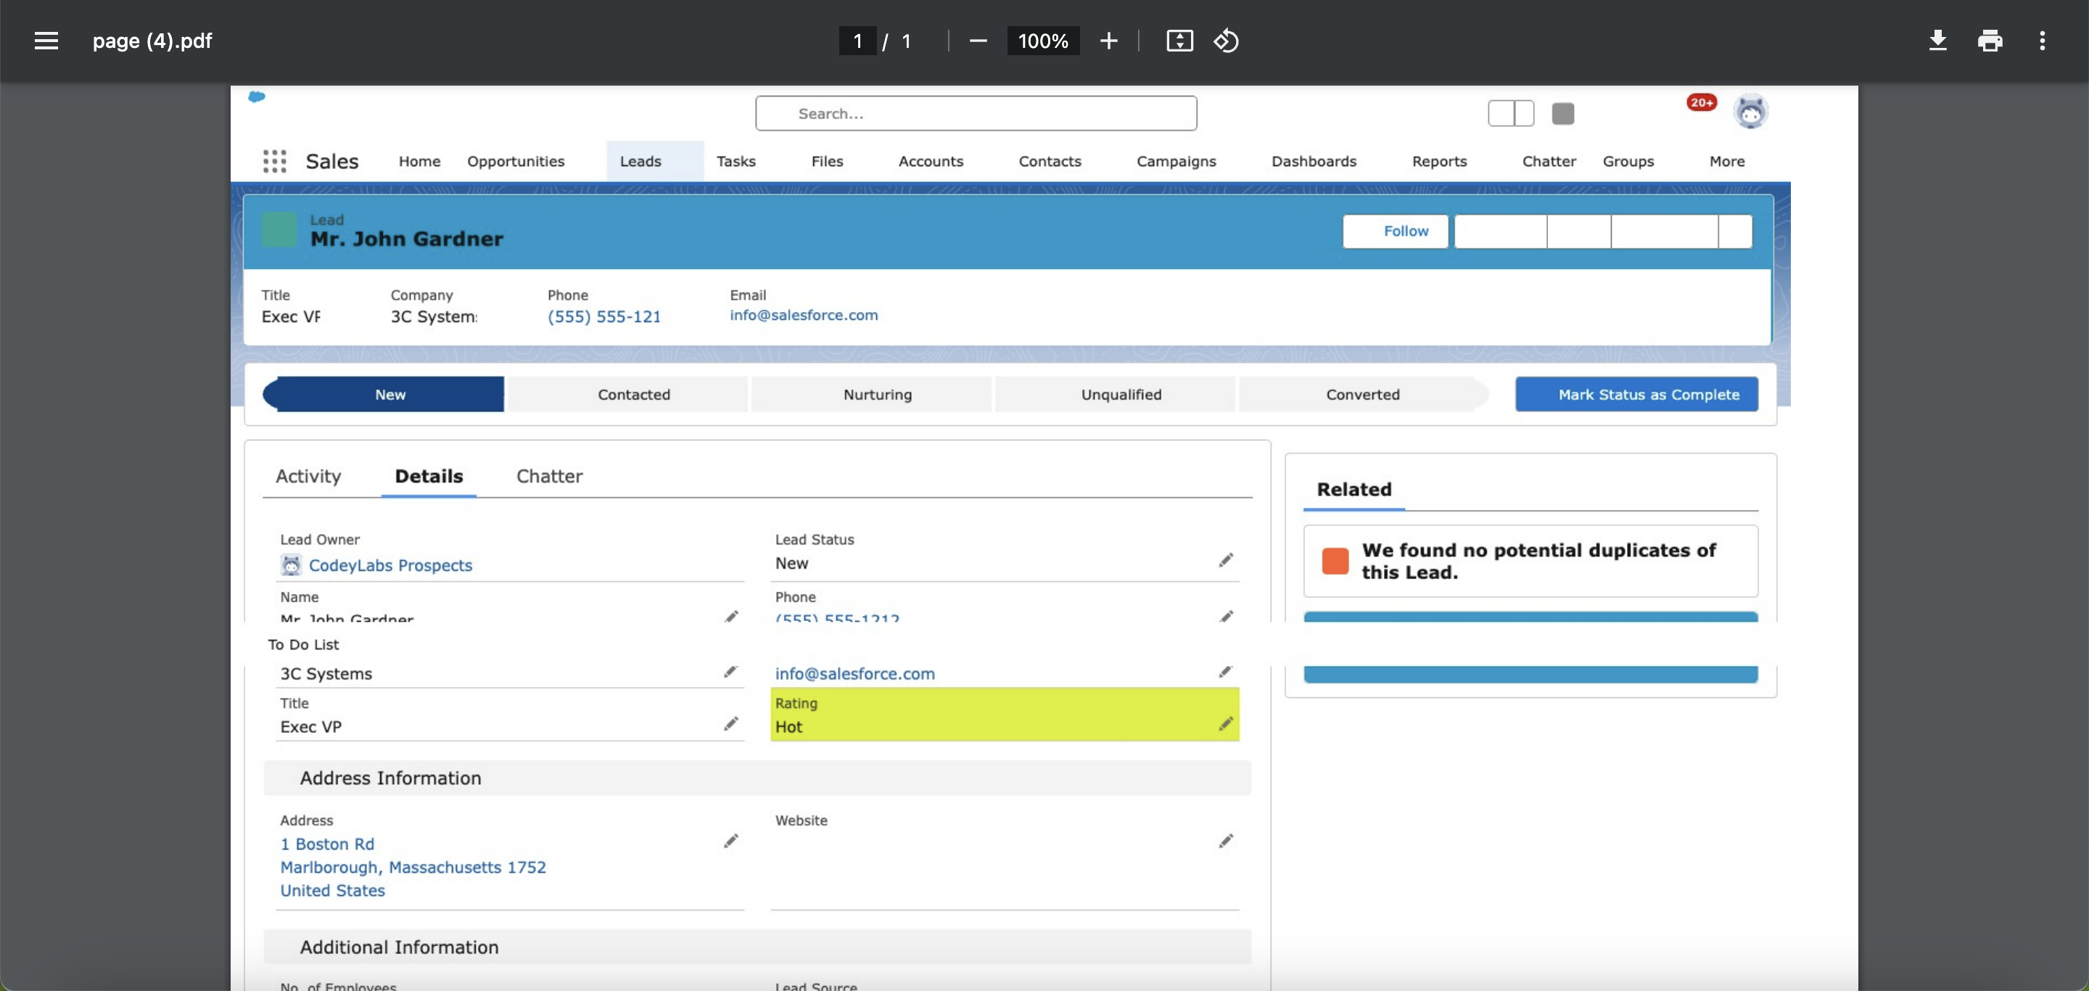Image resolution: width=2089 pixels, height=991 pixels.
Task: Switch to the Details tab
Action: pyautogui.click(x=429, y=476)
